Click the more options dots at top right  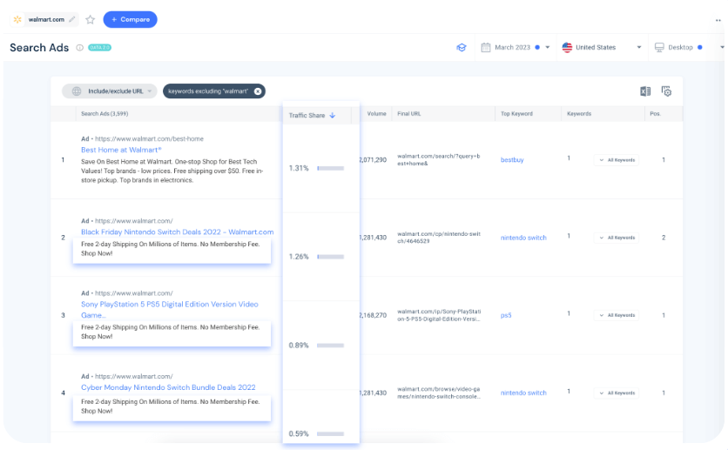(718, 20)
